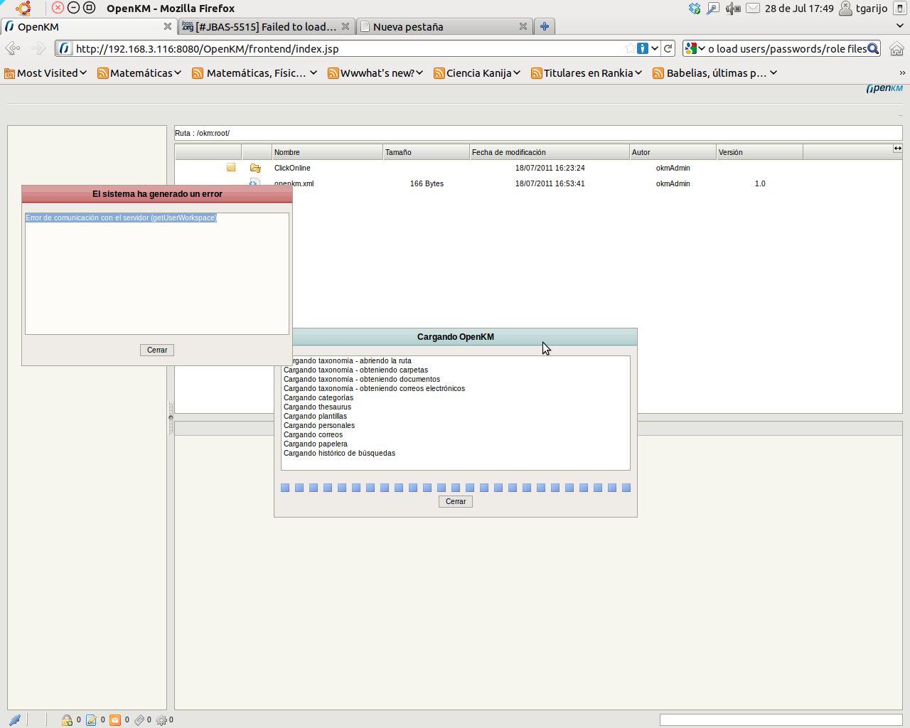Image resolution: width=910 pixels, height=728 pixels.
Task: Bookmark page with the star icon
Action: click(630, 48)
